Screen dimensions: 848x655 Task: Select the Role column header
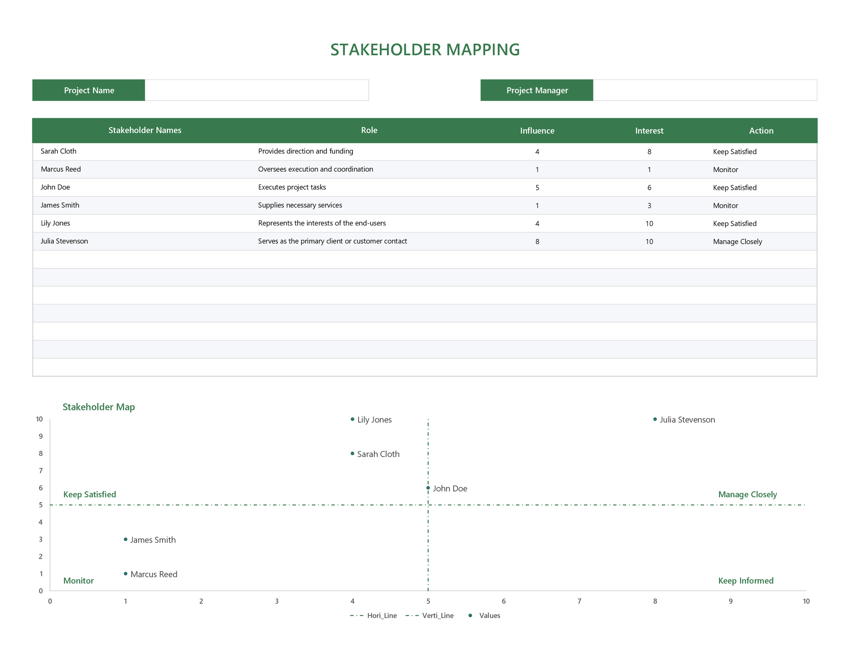click(369, 130)
